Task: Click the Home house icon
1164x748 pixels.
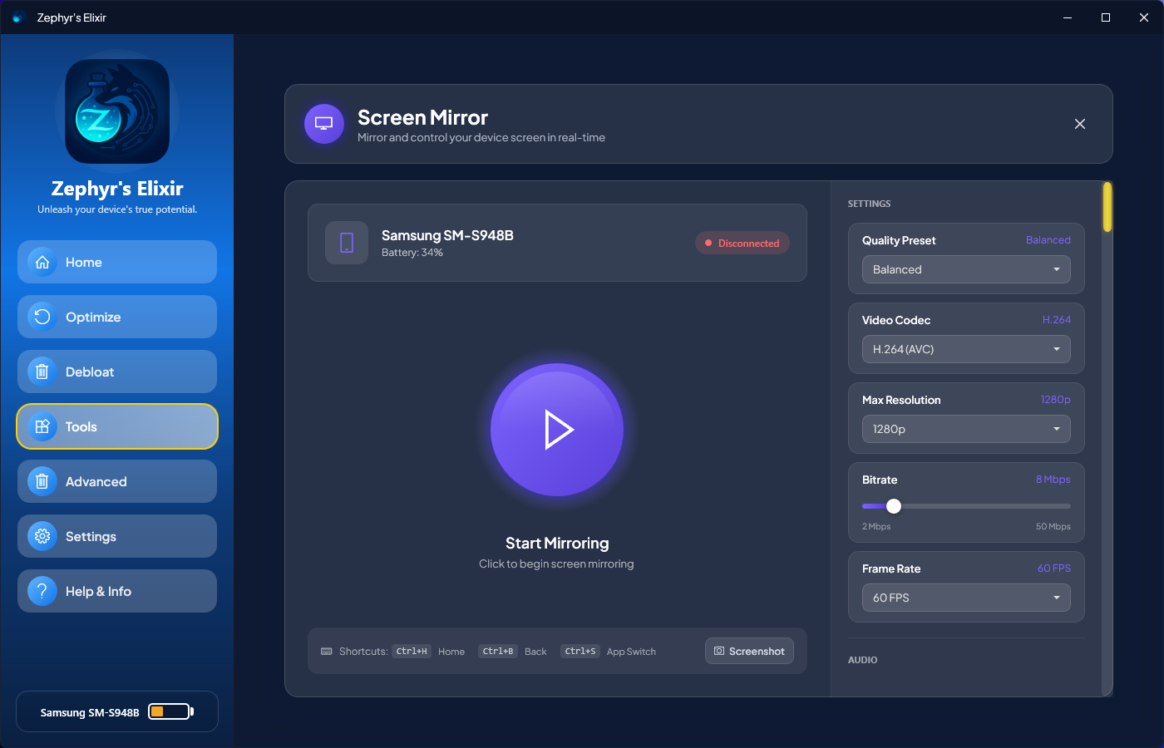Action: (x=42, y=262)
